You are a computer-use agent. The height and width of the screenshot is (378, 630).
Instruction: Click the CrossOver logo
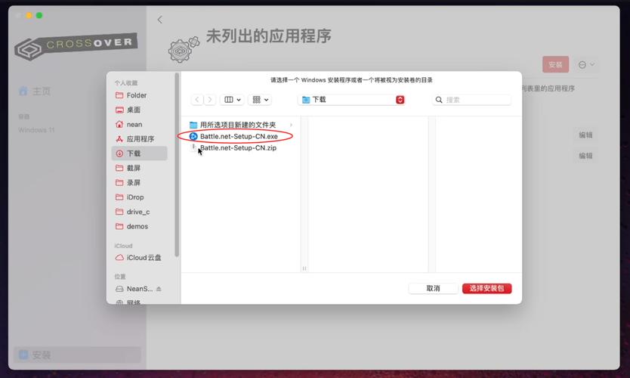click(x=76, y=46)
